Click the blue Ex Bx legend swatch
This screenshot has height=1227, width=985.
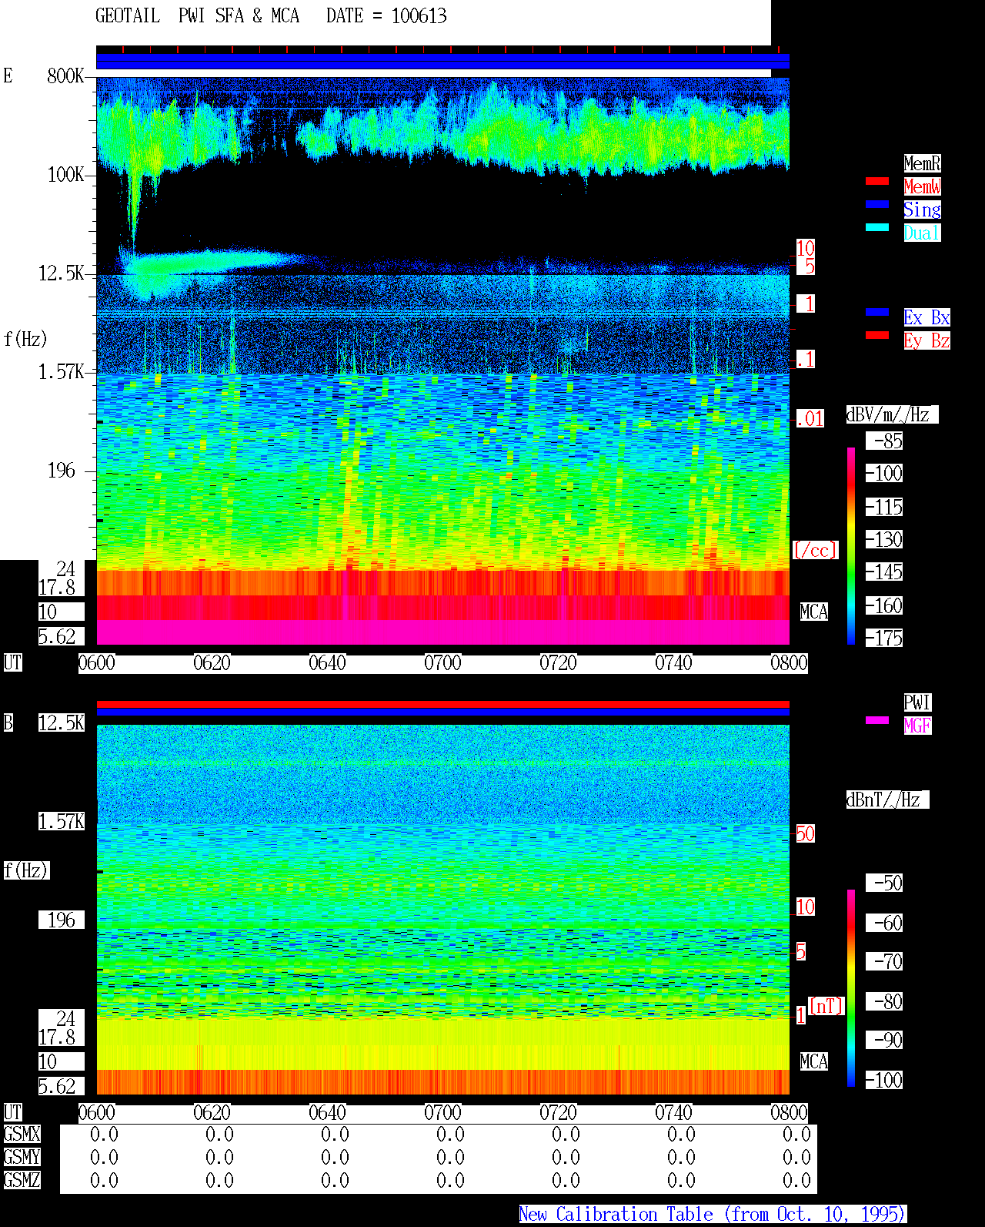877,312
